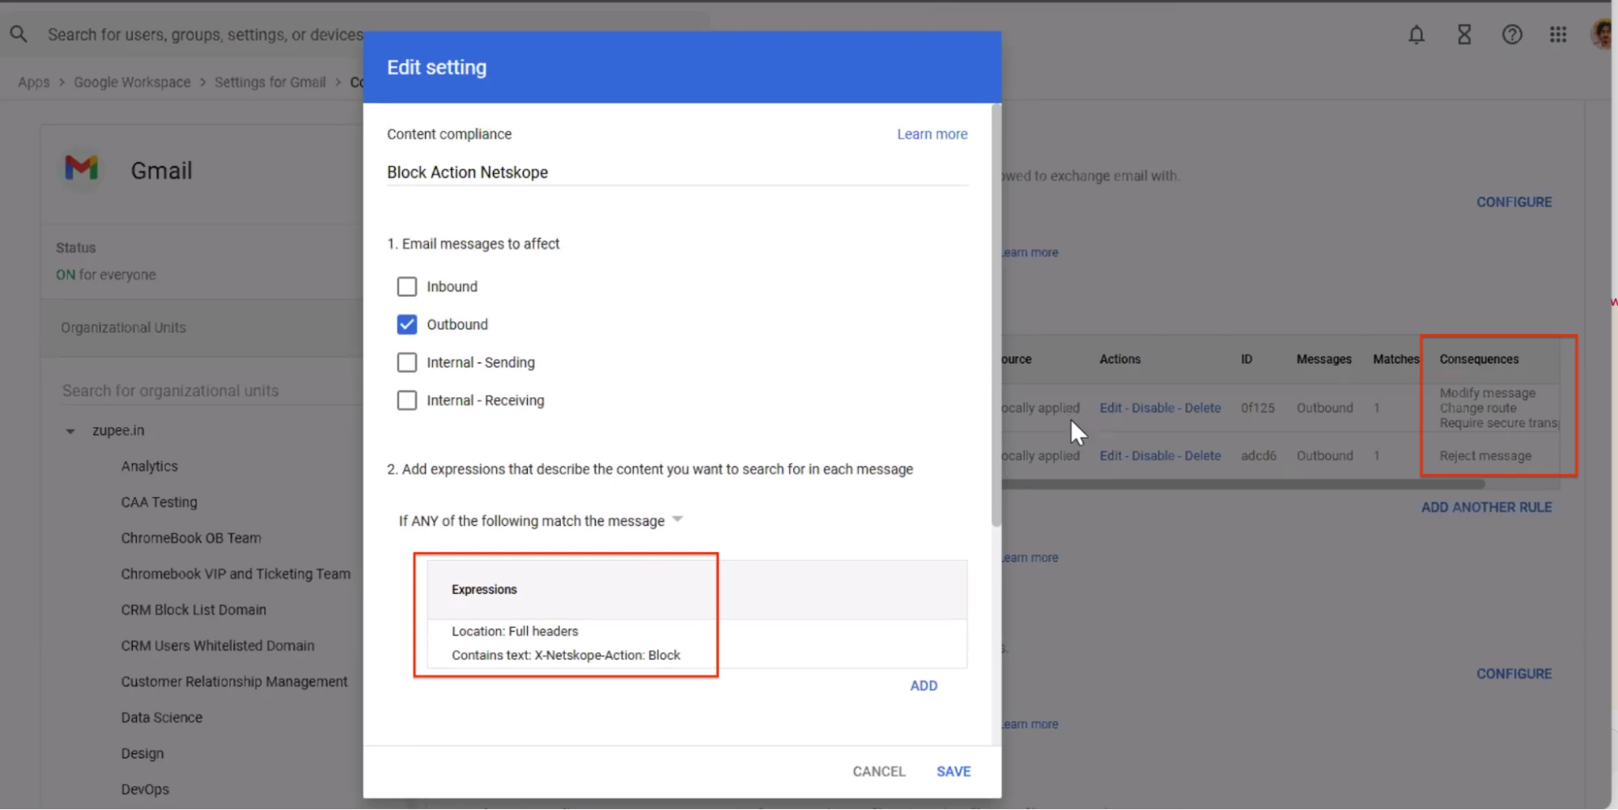Click the ID value adcd6
1618x810 pixels.
tap(1259, 456)
